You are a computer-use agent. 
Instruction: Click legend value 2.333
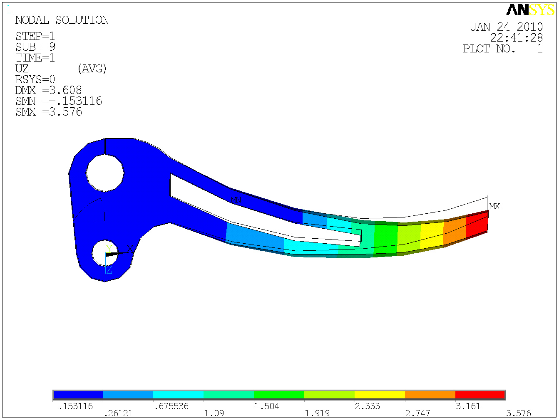[368, 406]
